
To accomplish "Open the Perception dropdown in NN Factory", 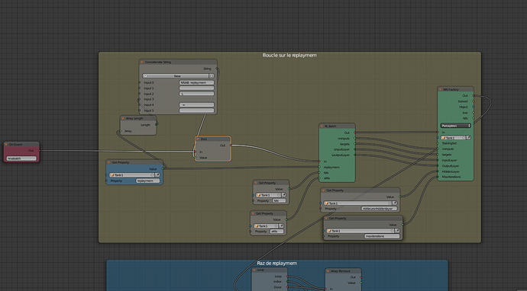I will point(455,126).
